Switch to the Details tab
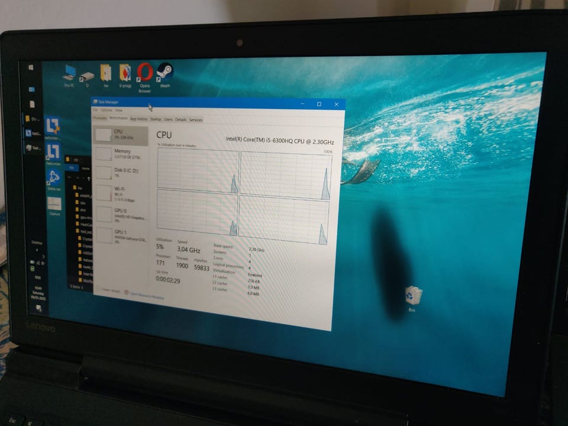The width and height of the screenshot is (568, 426). pyautogui.click(x=180, y=120)
